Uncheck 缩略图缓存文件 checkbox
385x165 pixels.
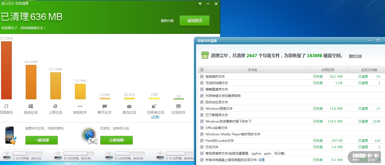pos(202,89)
